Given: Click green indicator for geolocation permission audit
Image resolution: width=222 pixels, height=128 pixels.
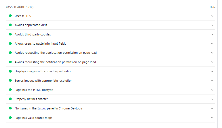Looking at the screenshot, I should point(10,53).
